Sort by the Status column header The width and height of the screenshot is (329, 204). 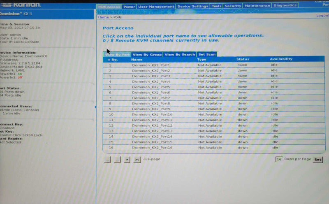(243, 59)
